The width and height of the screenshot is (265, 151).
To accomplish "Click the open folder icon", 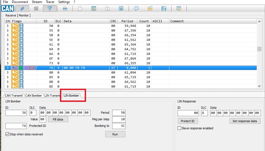I will (150, 8).
